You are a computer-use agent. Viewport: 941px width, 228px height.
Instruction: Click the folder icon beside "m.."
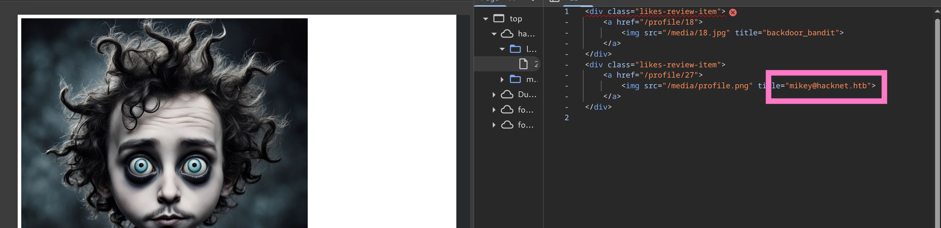click(515, 79)
